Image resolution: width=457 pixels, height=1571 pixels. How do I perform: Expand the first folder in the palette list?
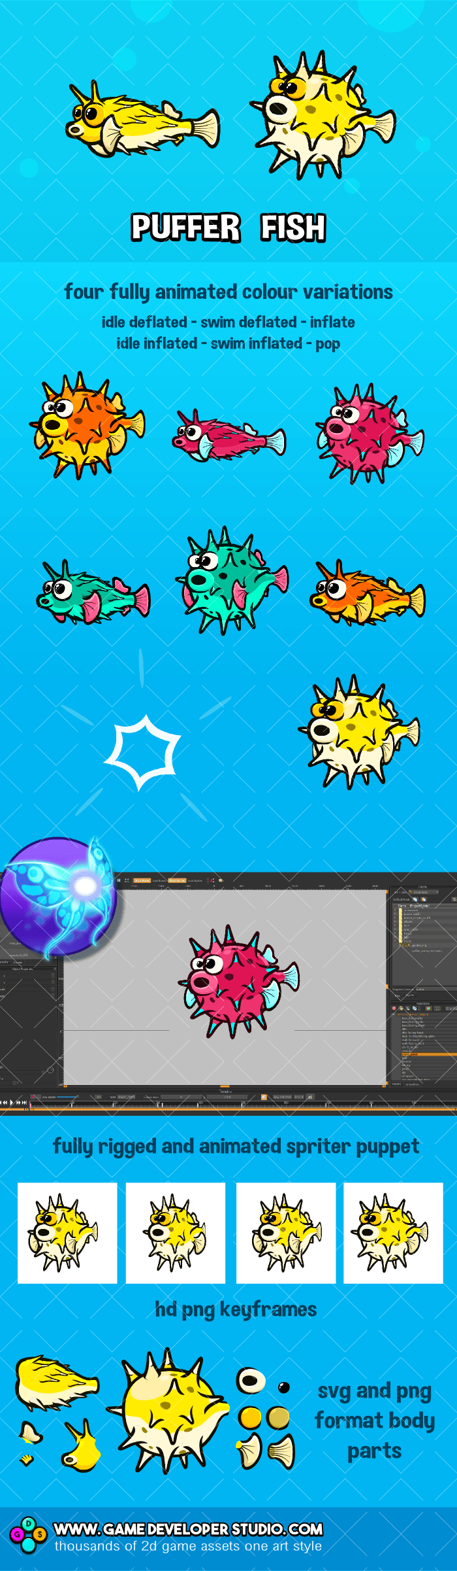coord(395,910)
